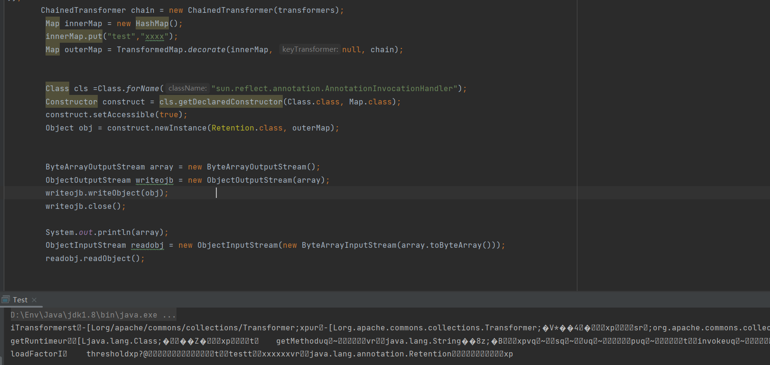Select the Test run tab

pos(20,299)
